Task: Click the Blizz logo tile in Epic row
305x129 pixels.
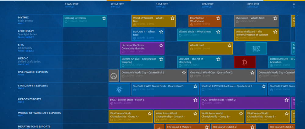Action: (256, 49)
